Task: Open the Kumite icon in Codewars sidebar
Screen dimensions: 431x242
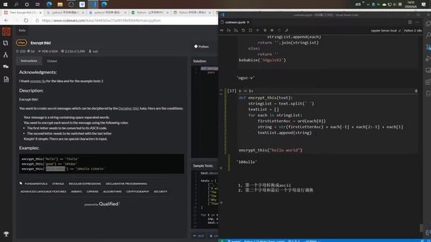Action: [x=6, y=43]
